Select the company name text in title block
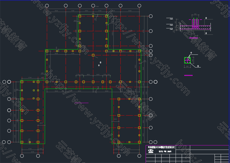This screenshot has width=230, height=163. point(161,147)
